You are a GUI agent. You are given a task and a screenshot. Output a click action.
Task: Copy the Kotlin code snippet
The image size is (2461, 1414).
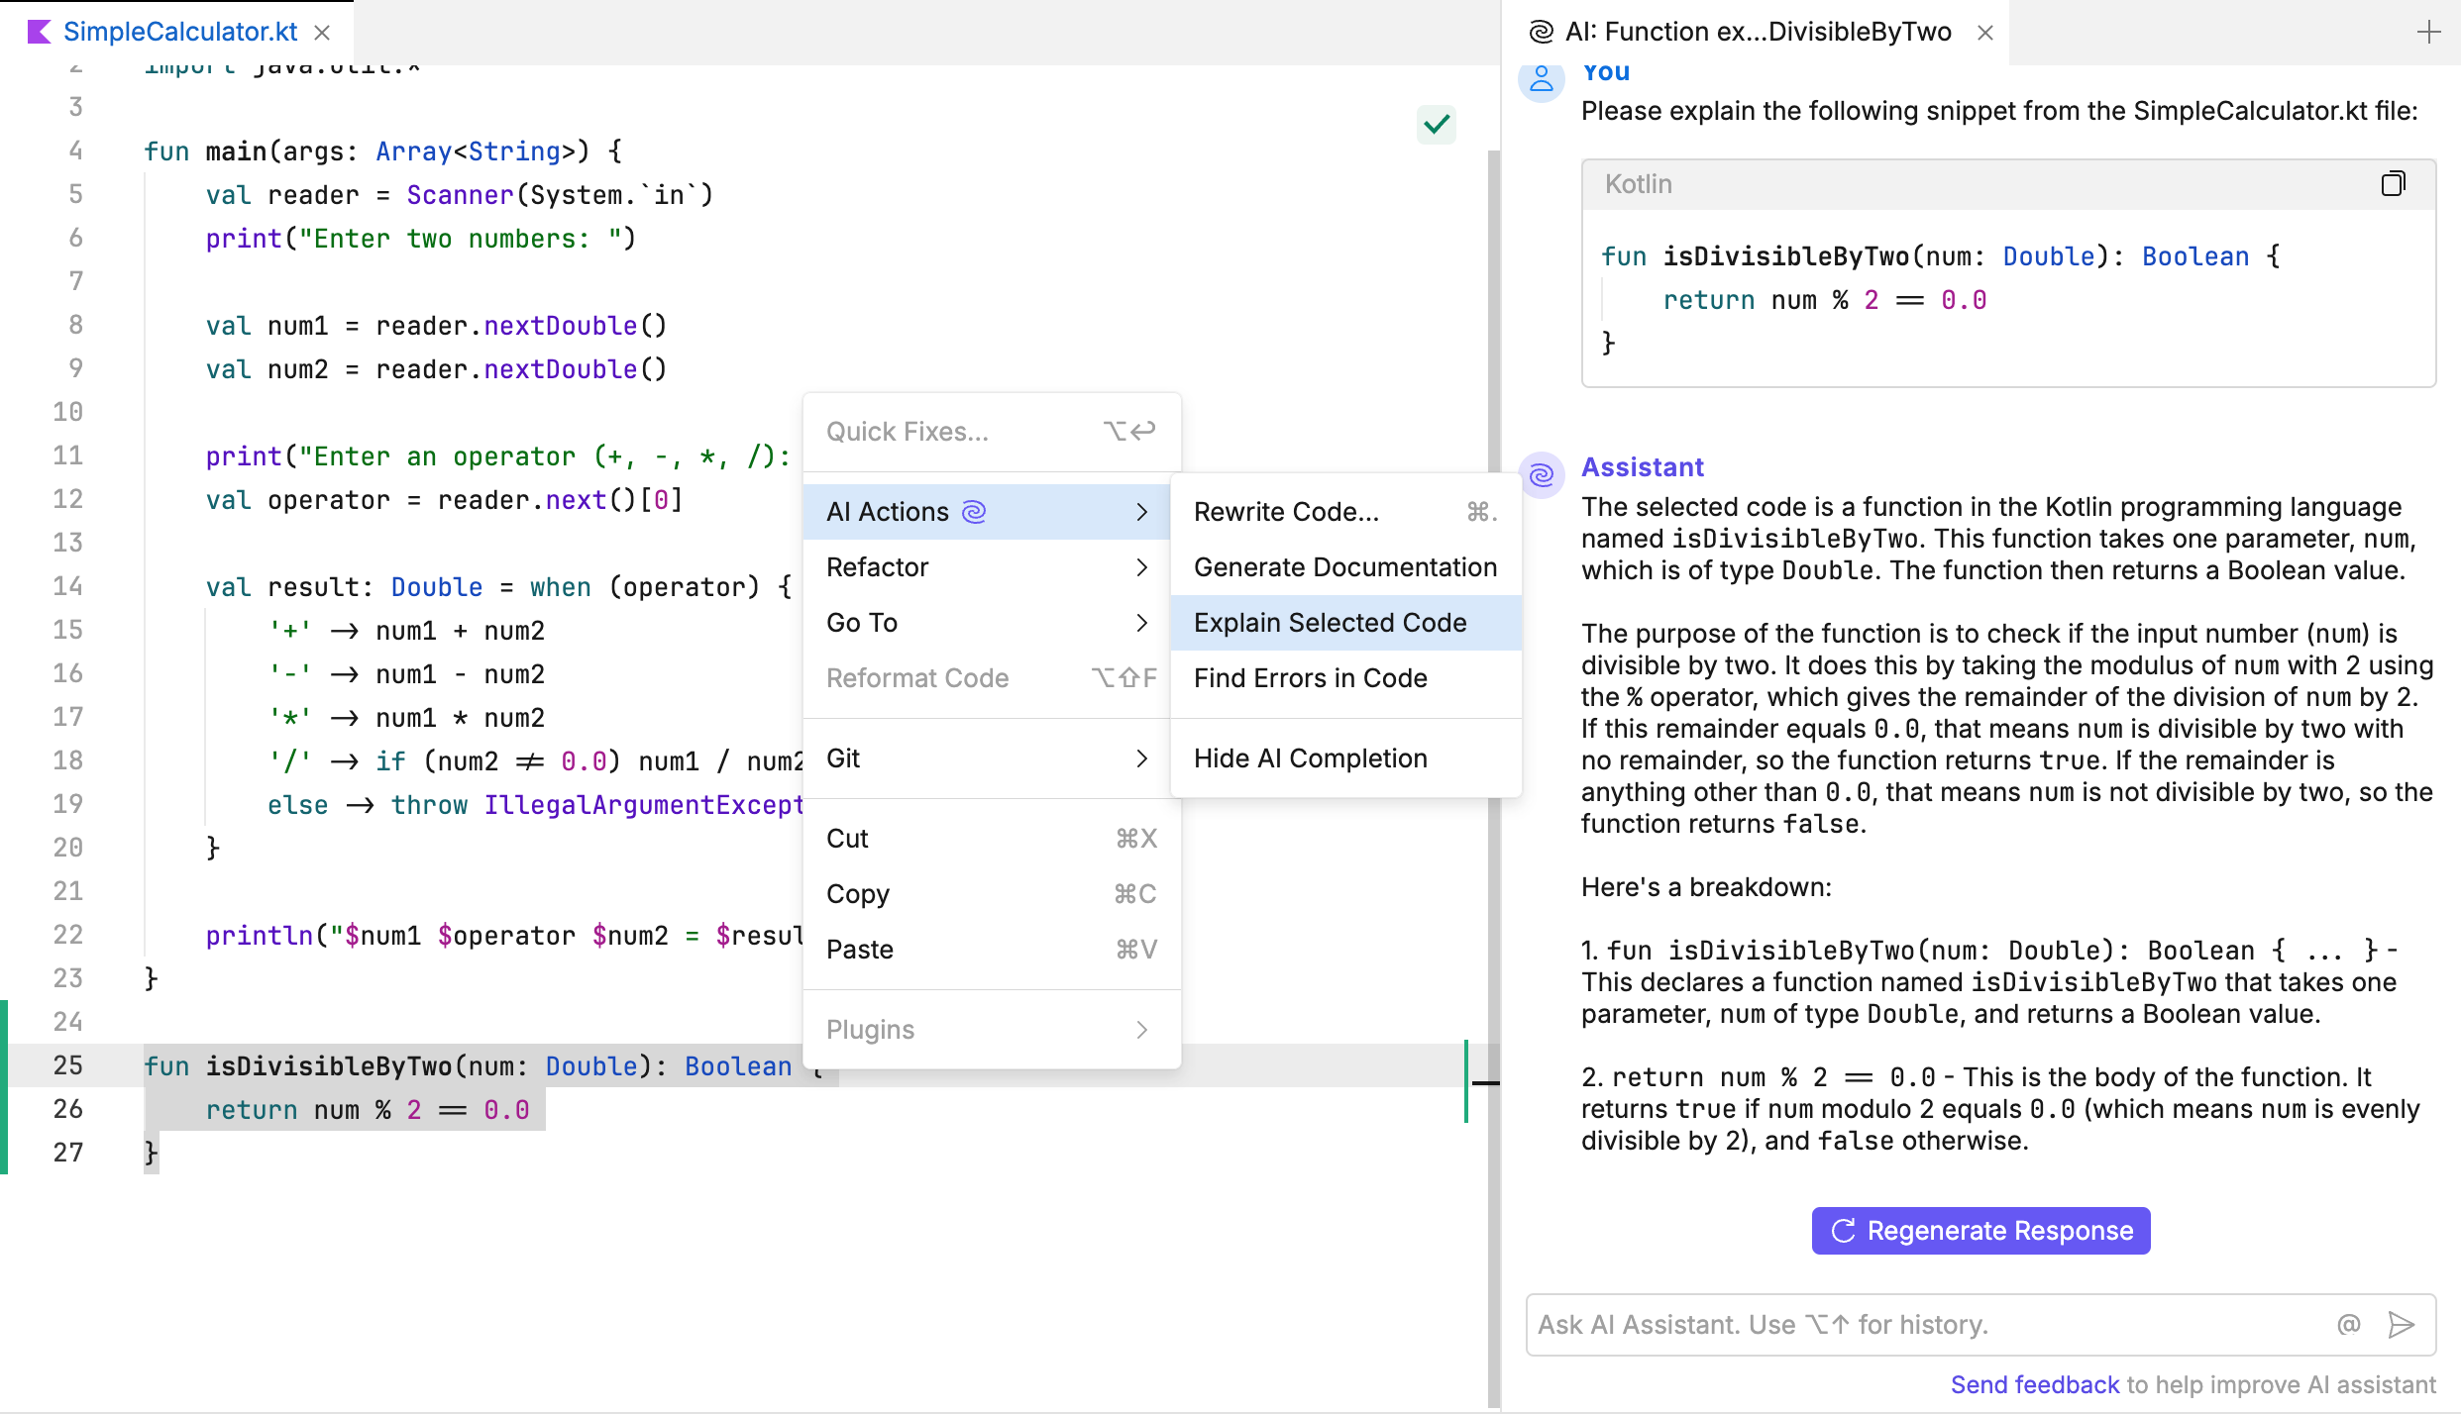tap(2394, 182)
